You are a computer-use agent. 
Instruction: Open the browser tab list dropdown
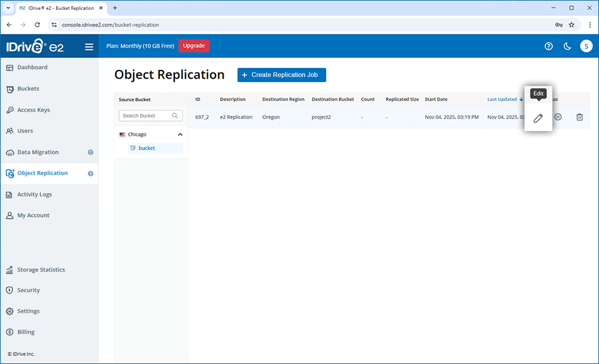(8, 8)
